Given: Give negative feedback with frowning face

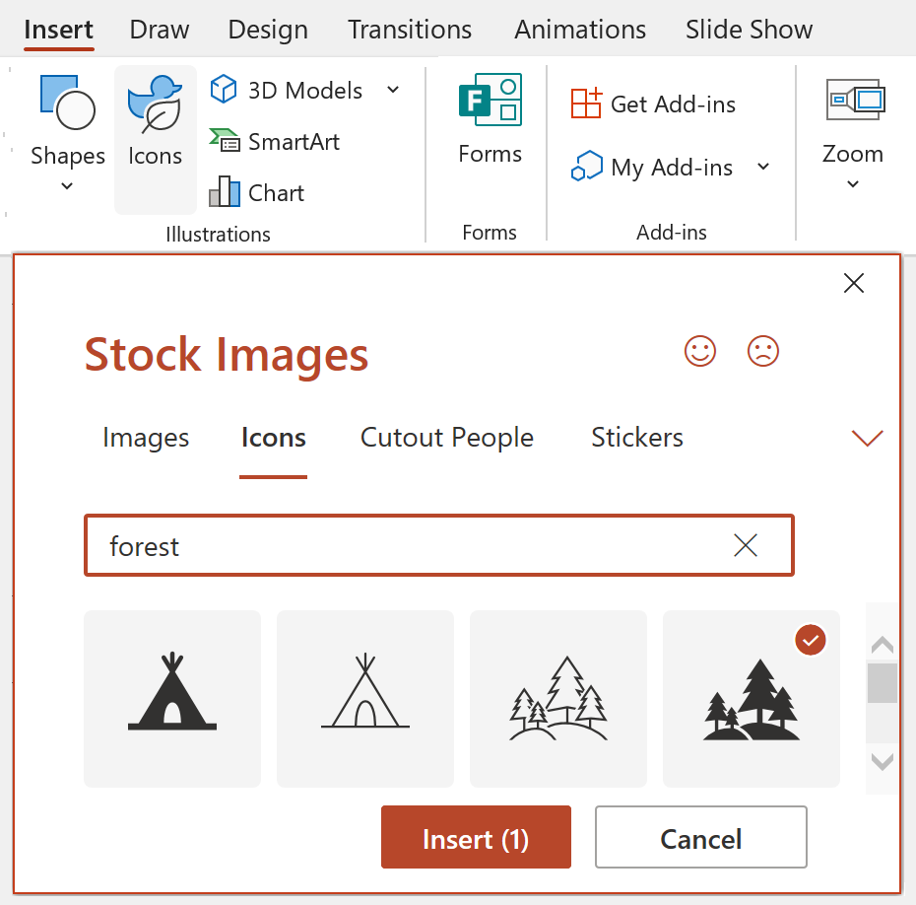Looking at the screenshot, I should pos(762,351).
